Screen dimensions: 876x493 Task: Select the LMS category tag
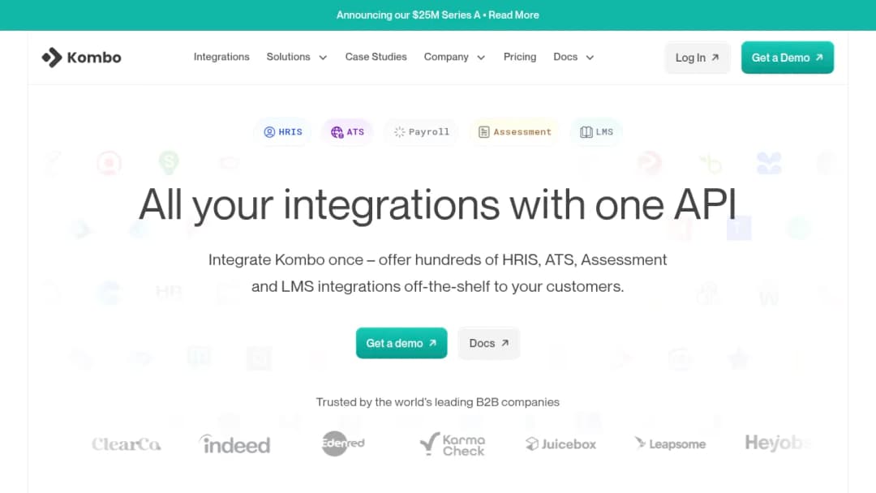(597, 132)
